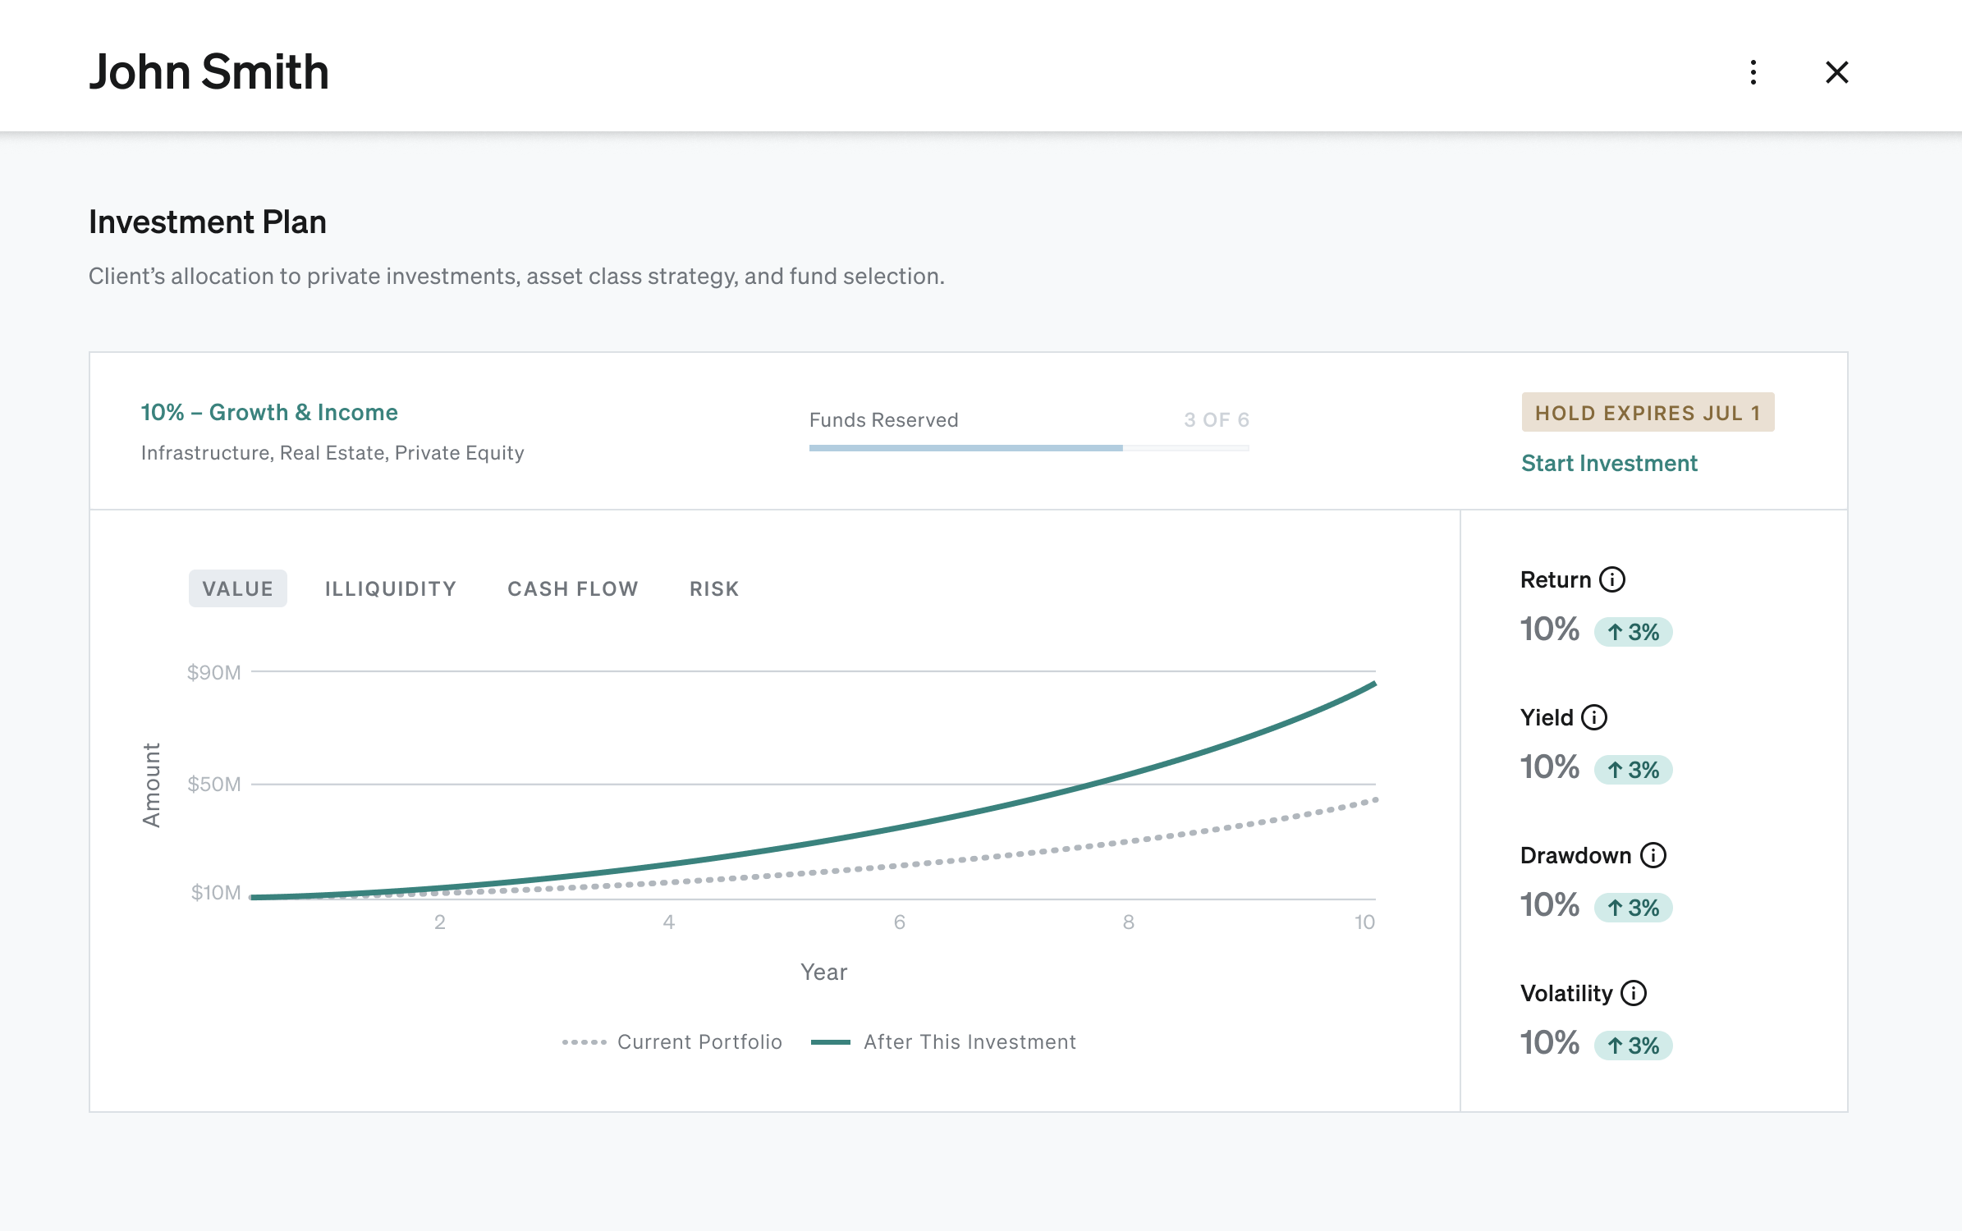Screen dimensions: 1962x1231
Task: Click the After This Investment legend entry
Action: click(x=943, y=1042)
